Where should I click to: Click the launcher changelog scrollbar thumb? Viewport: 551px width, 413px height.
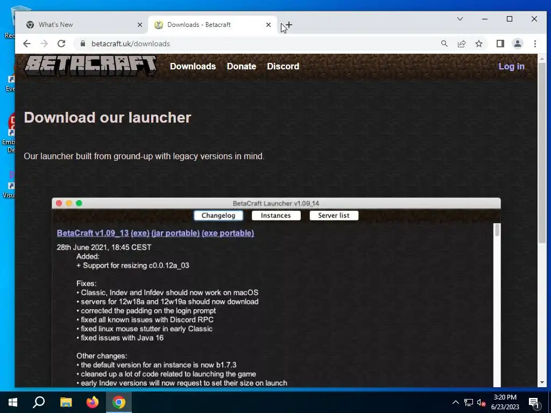tap(497, 230)
